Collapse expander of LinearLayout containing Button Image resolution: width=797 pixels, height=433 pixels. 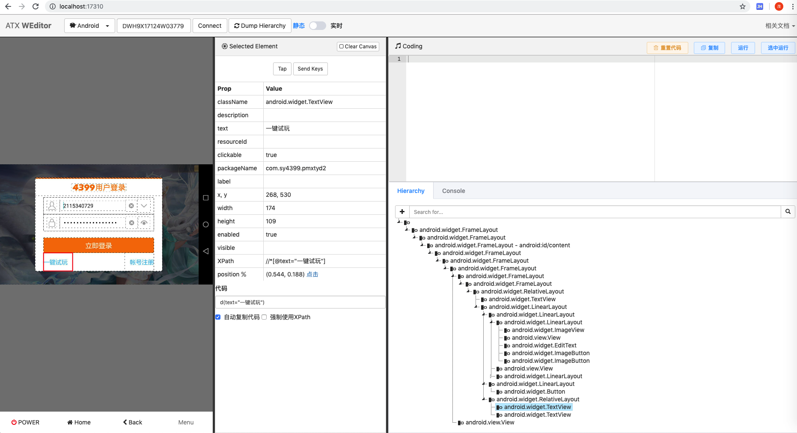tap(484, 383)
